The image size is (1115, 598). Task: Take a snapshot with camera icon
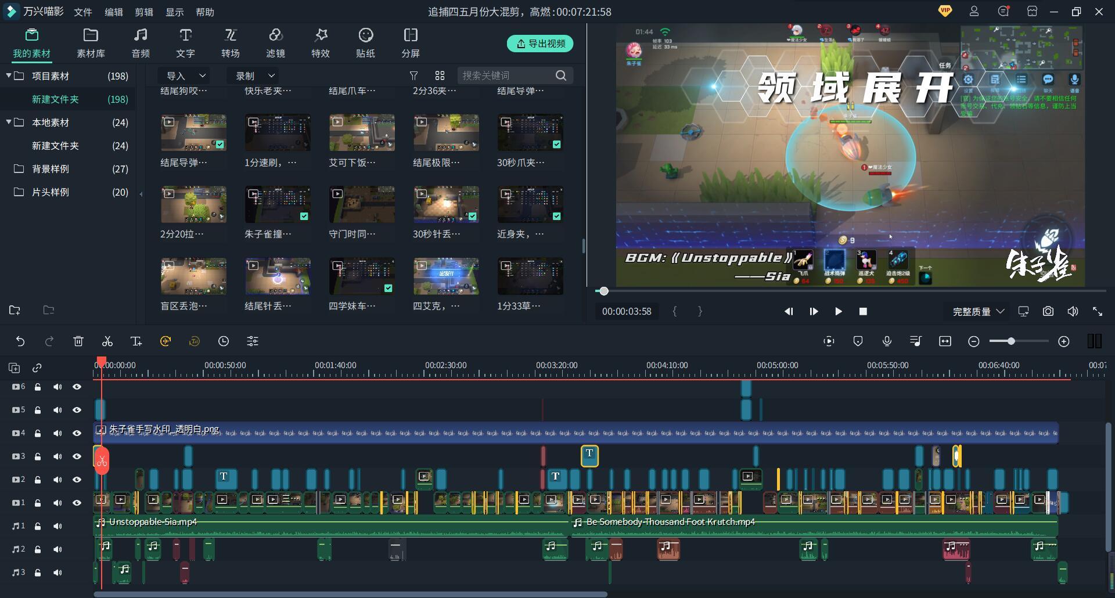pos(1048,311)
